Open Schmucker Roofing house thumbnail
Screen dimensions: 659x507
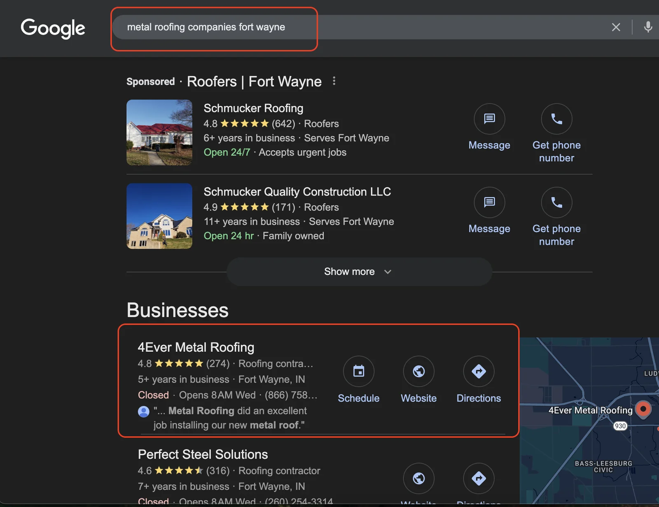coord(159,133)
